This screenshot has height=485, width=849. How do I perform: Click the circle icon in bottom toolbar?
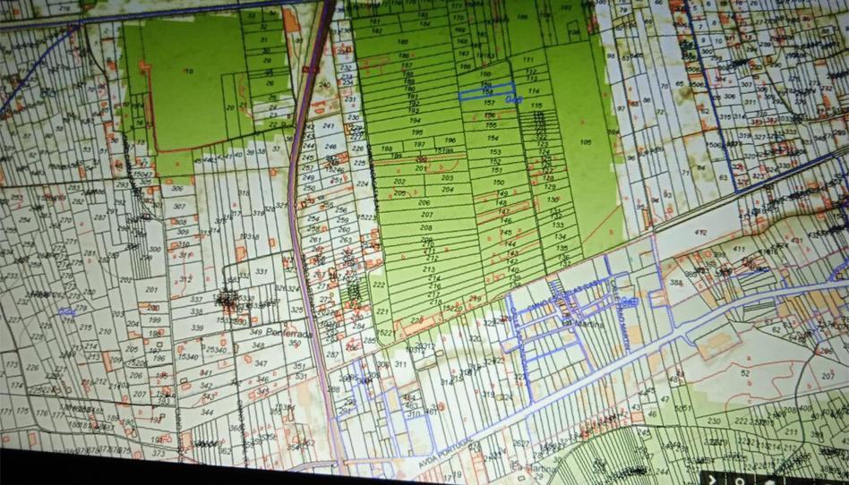pos(741,480)
